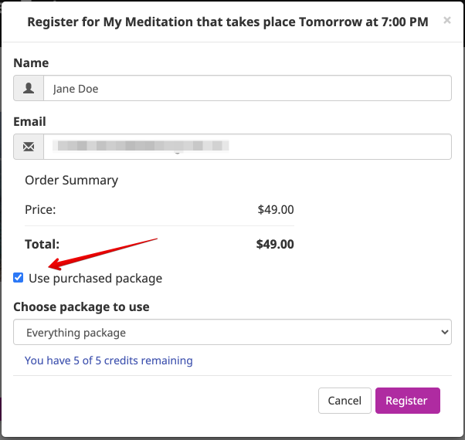
Task: Click the Order Summary heading
Action: pyautogui.click(x=72, y=181)
